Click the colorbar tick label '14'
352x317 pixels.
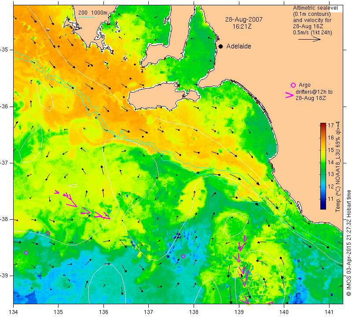[331, 162]
